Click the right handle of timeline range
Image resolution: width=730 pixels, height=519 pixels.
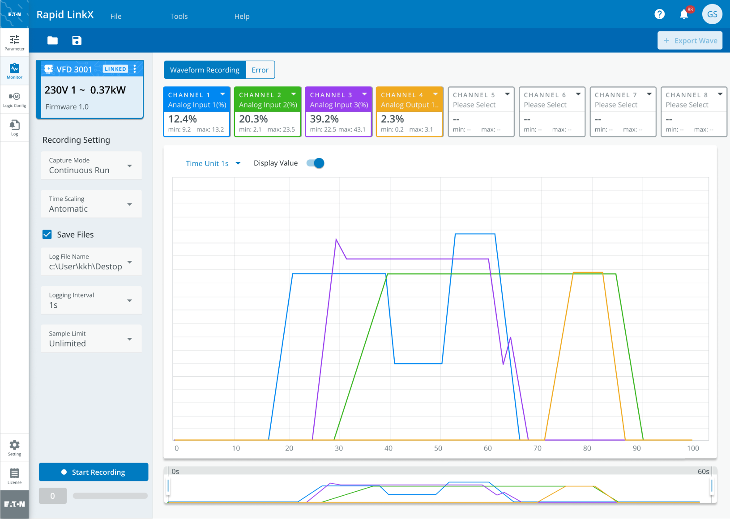(x=712, y=485)
